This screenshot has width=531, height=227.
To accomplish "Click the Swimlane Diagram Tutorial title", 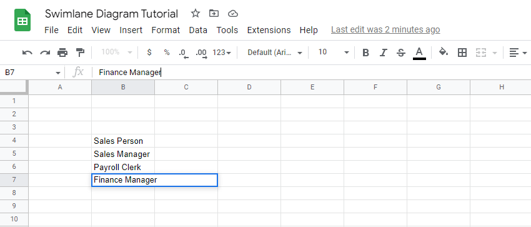I will [x=111, y=14].
